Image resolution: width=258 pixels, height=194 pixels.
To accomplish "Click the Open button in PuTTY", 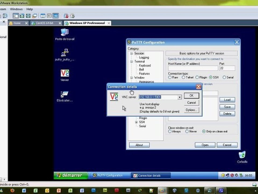I will 205,145.
